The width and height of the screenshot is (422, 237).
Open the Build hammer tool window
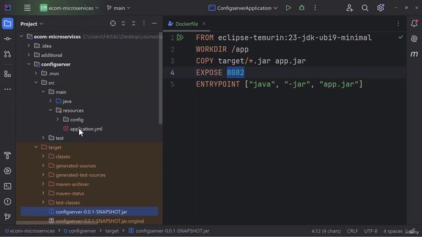7,155
